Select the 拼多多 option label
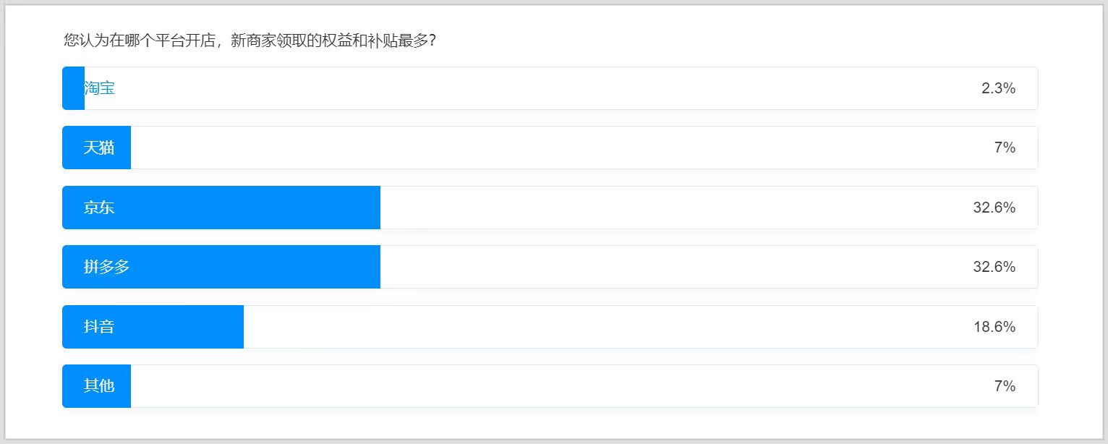The image size is (1108, 444). pos(106,267)
